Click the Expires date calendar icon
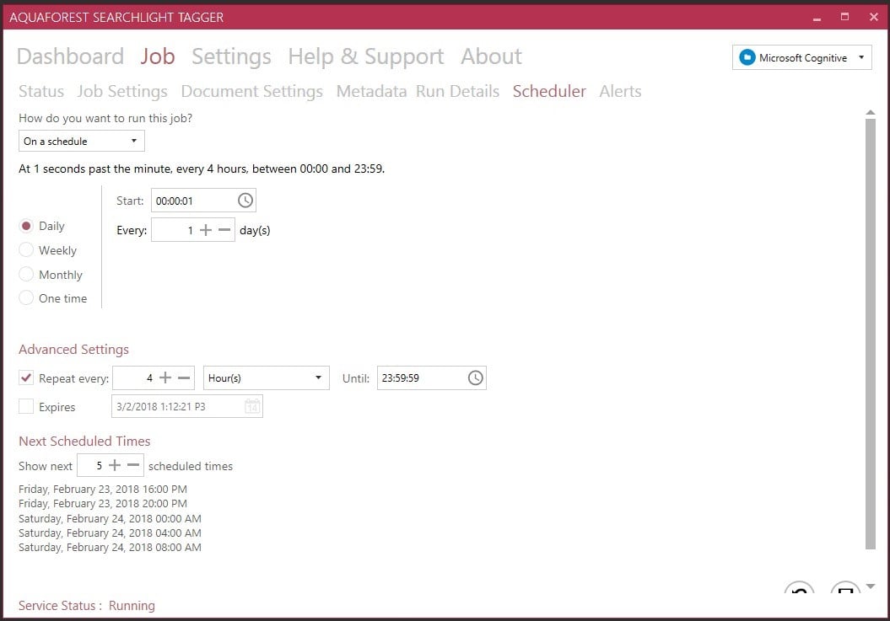890x621 pixels. (x=251, y=407)
